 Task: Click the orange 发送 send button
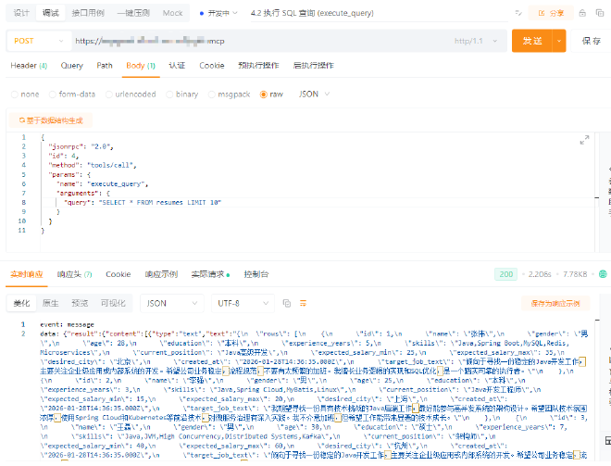(x=533, y=41)
